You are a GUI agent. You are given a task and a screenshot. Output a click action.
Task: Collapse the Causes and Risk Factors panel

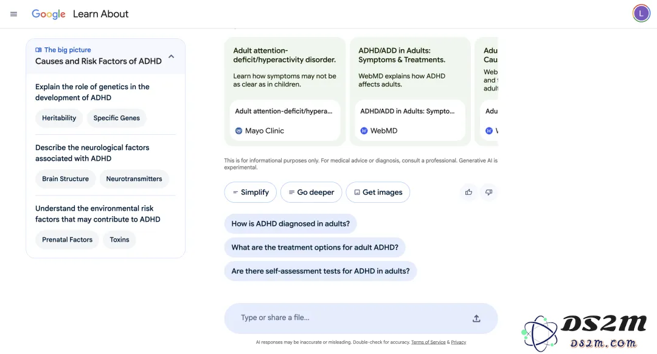[x=172, y=56]
